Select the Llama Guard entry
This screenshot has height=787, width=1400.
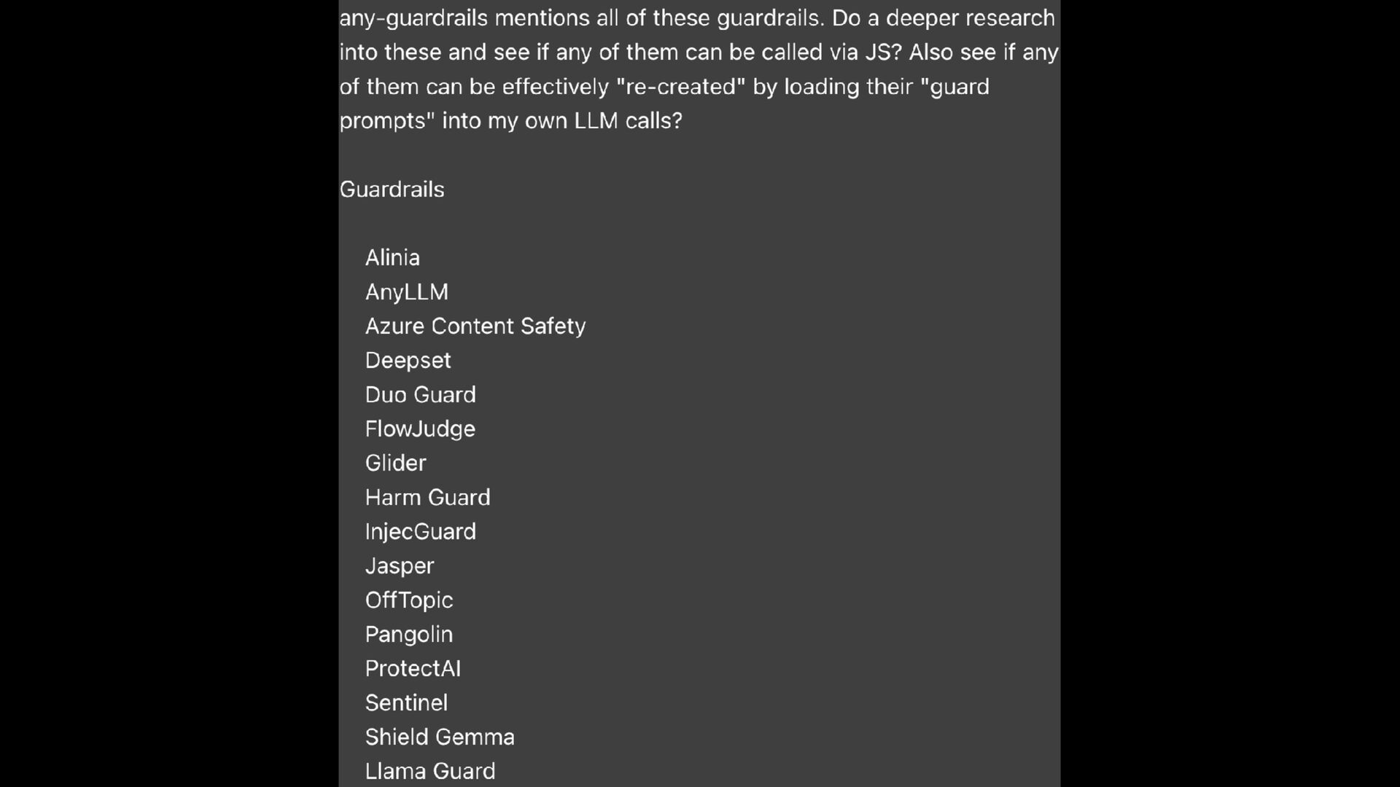pyautogui.click(x=429, y=771)
